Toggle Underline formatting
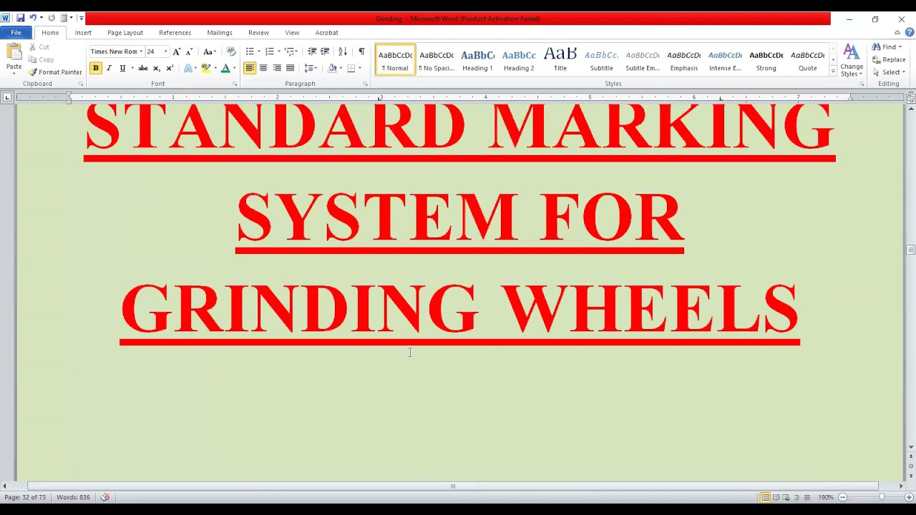Viewport: 916px width, 515px height. point(122,68)
